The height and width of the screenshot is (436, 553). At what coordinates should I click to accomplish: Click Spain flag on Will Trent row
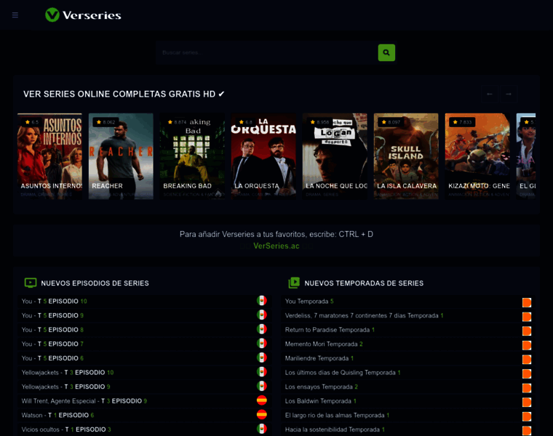(262, 400)
